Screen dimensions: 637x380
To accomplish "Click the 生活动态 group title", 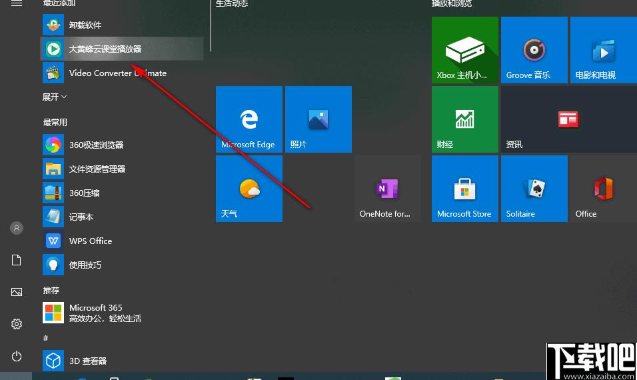I will click(x=232, y=3).
